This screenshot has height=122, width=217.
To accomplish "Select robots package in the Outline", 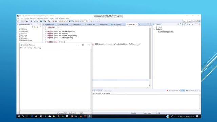I will click(x=160, y=27).
